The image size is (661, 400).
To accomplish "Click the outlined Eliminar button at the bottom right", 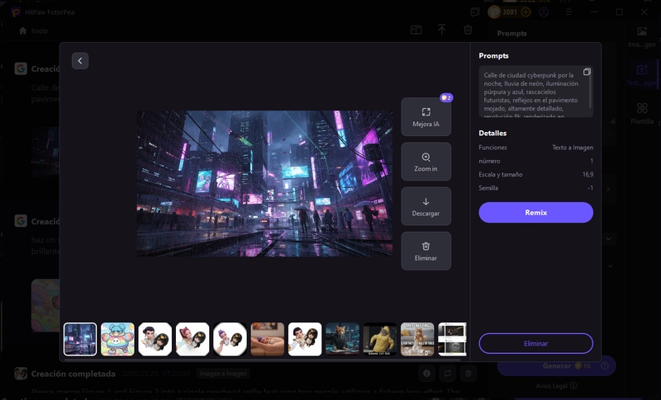I will point(535,343).
